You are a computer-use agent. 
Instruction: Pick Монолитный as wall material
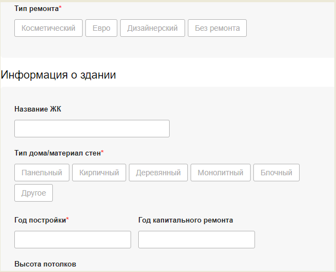tap(220, 173)
